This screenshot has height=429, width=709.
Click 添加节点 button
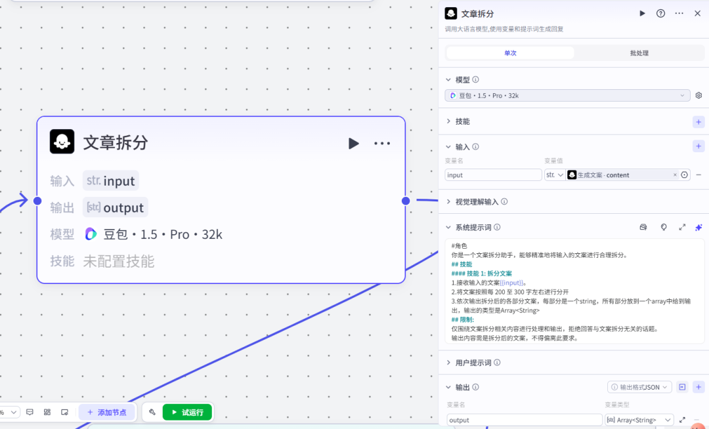(107, 413)
